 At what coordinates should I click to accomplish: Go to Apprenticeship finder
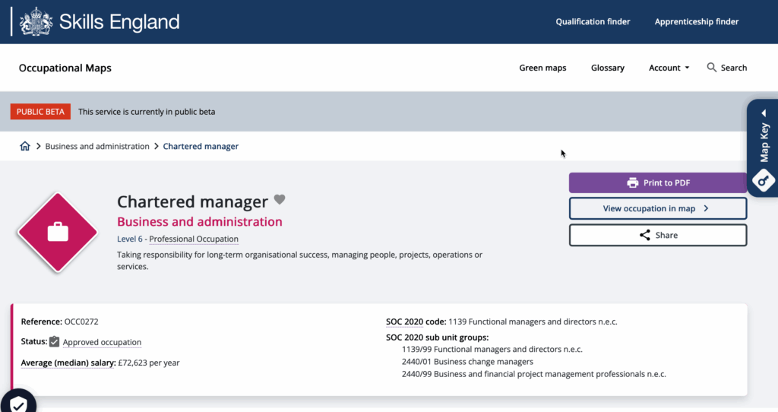click(697, 21)
